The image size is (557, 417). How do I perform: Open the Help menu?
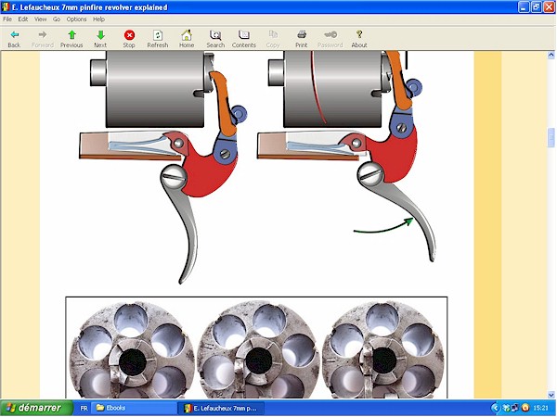tap(98, 19)
